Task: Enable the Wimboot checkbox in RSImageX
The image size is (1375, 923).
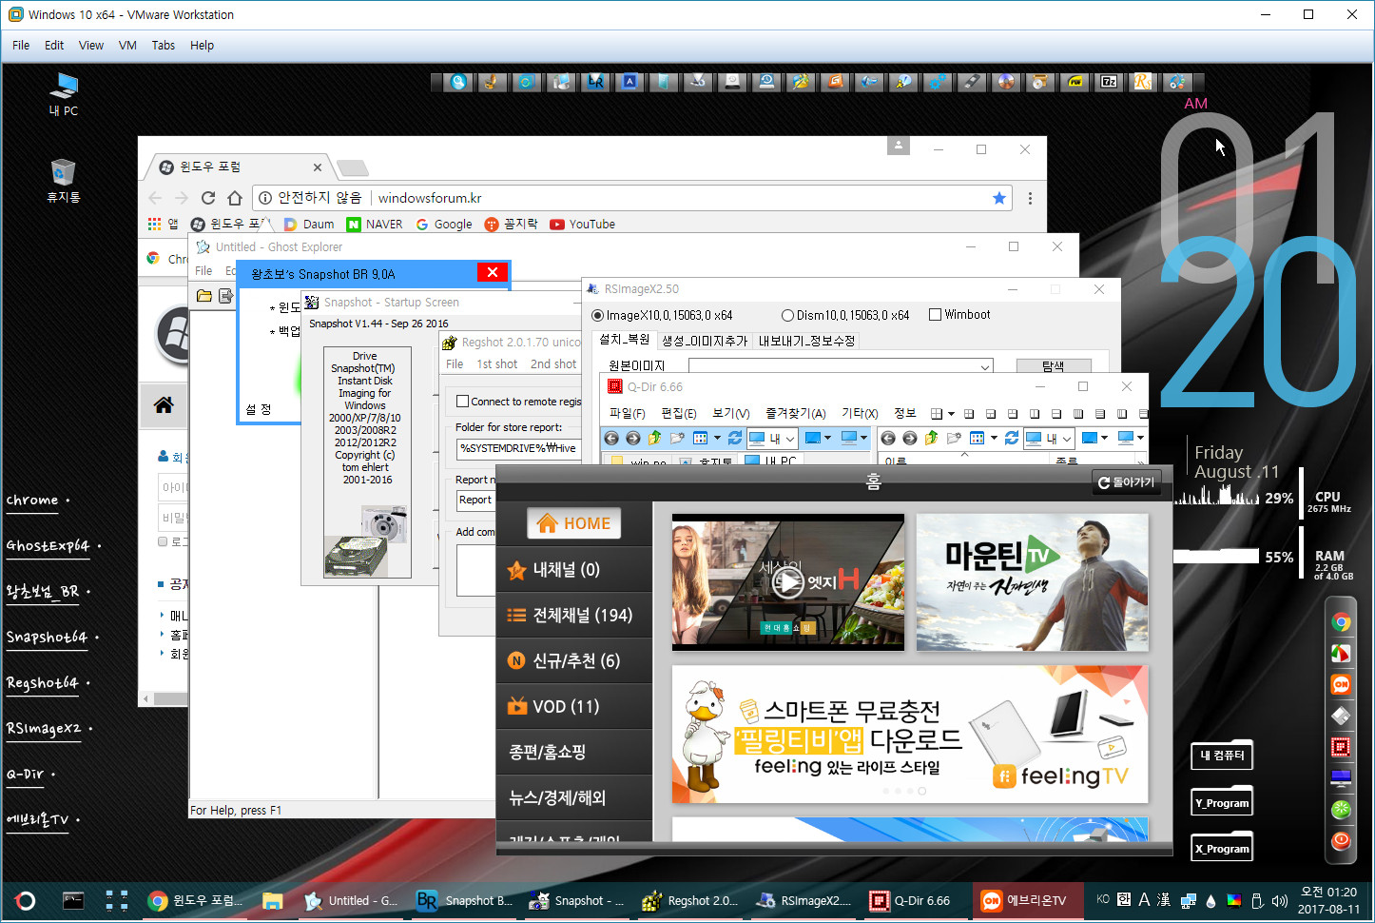Action: point(935,315)
